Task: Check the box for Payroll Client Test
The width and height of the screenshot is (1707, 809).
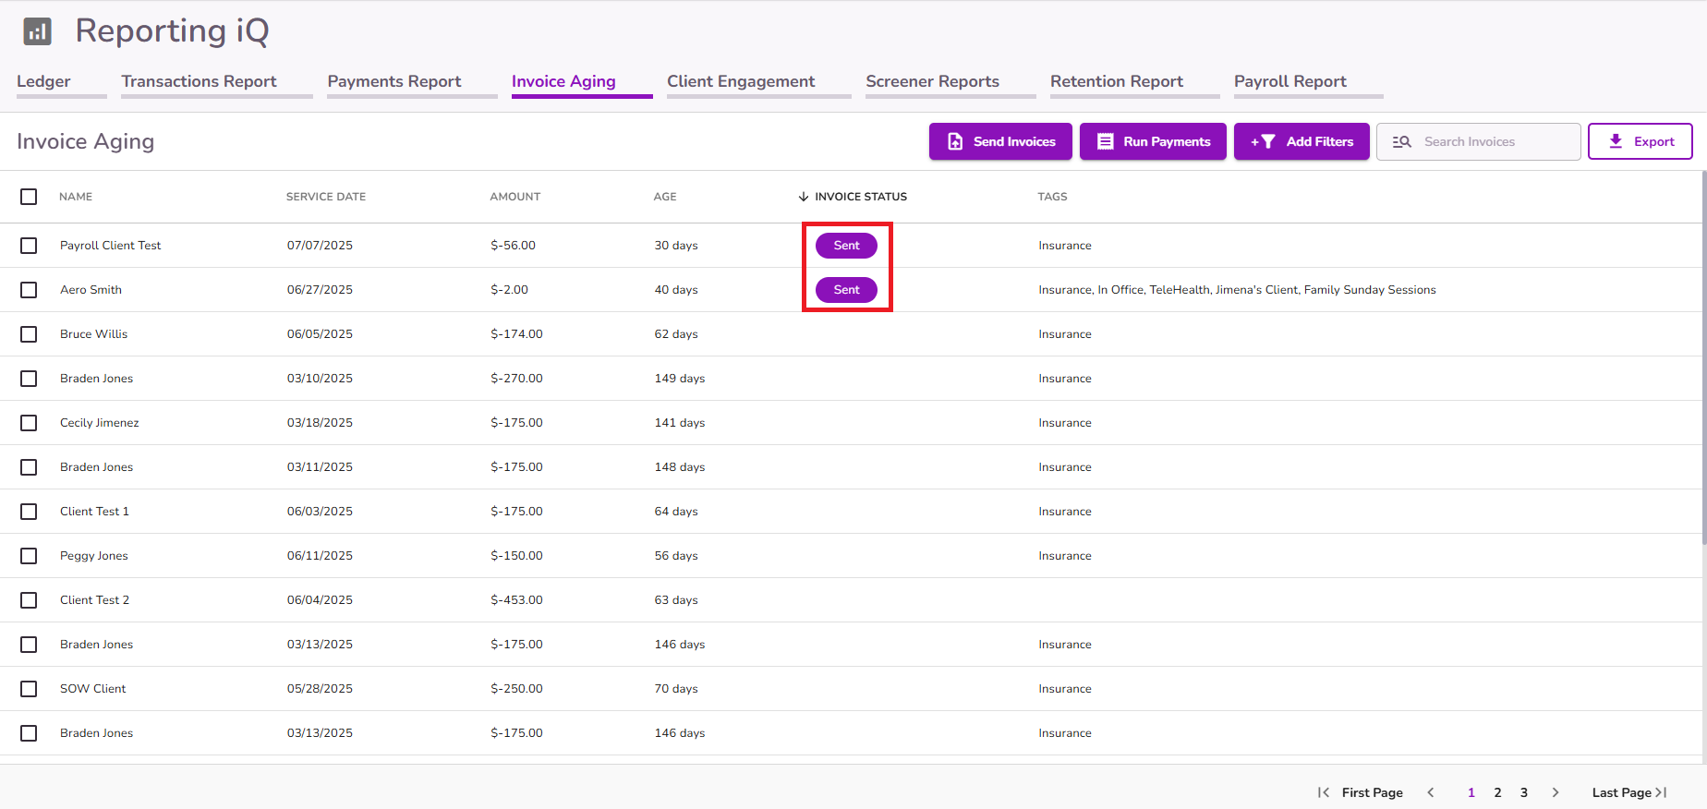Action: (x=29, y=246)
